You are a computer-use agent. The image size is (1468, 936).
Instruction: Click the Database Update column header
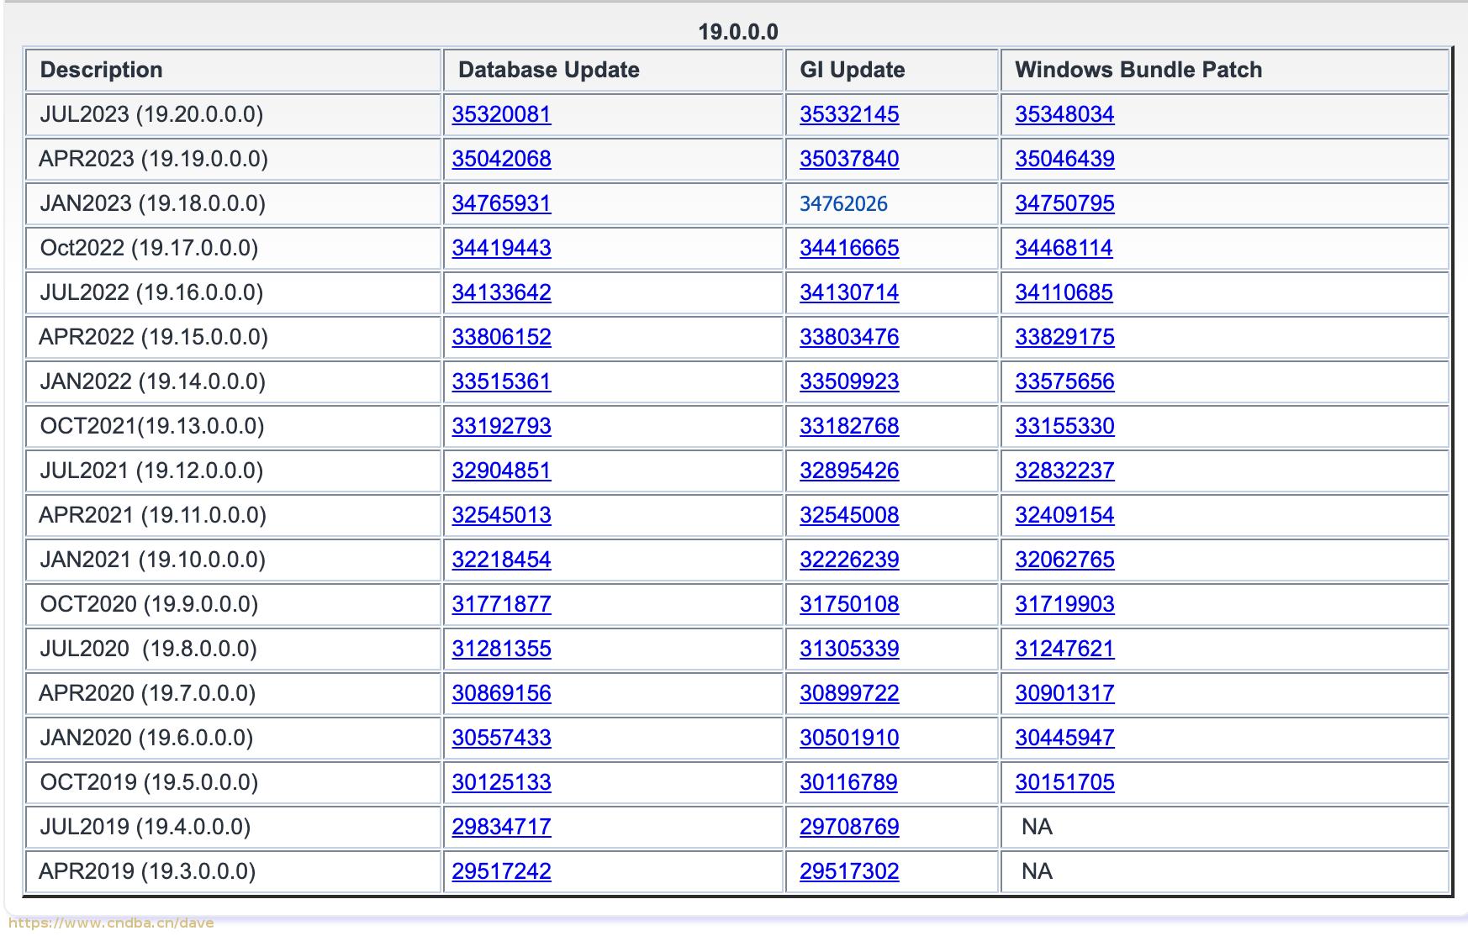[614, 70]
